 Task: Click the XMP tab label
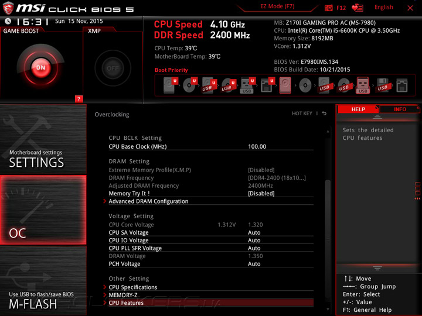pos(94,31)
